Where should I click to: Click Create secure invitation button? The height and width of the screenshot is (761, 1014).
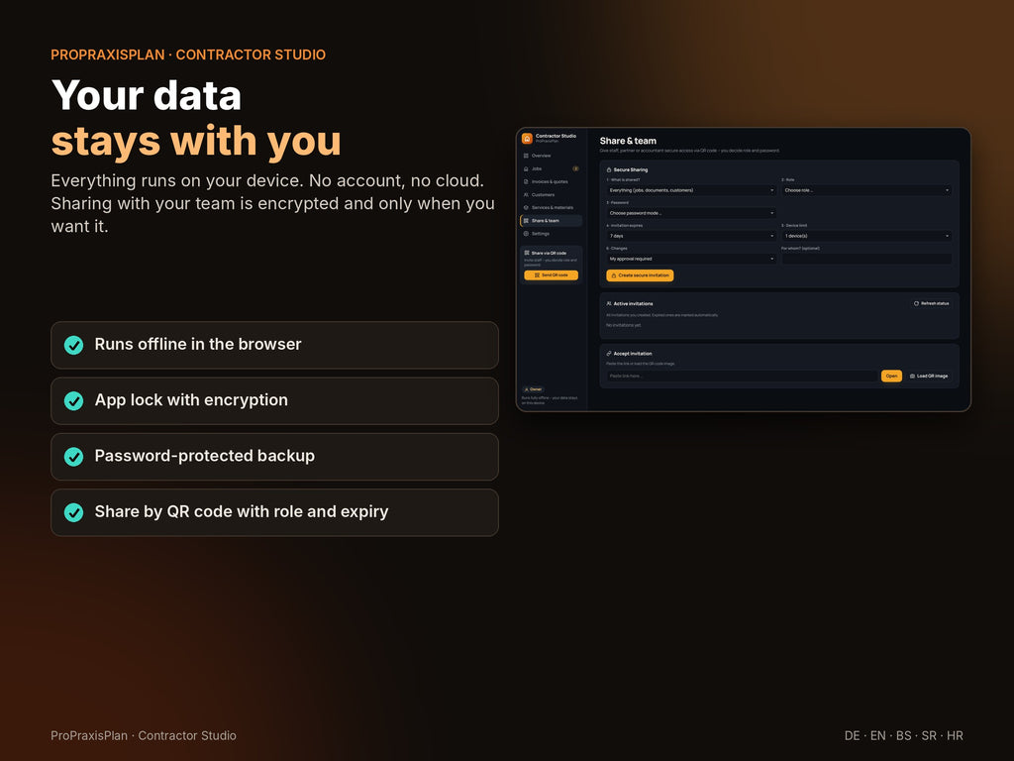point(640,275)
